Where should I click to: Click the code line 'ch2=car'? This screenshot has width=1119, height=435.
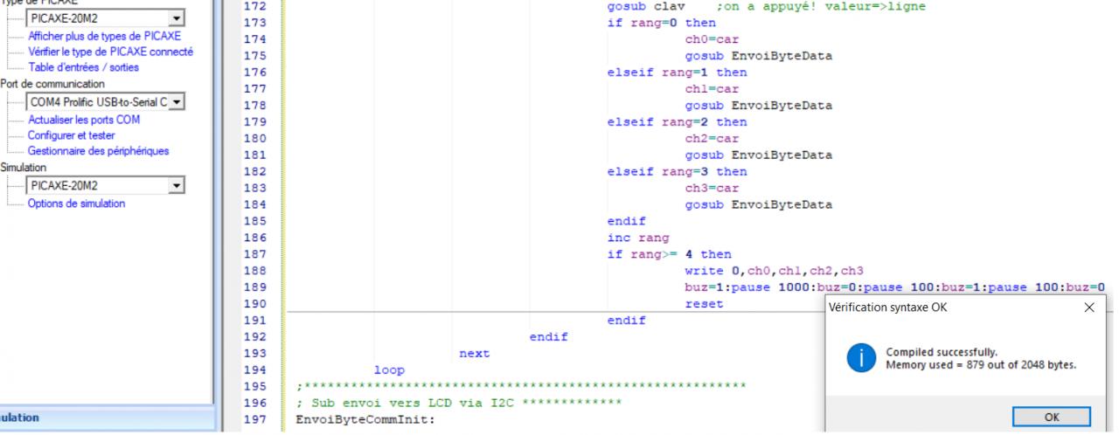pyautogui.click(x=712, y=139)
